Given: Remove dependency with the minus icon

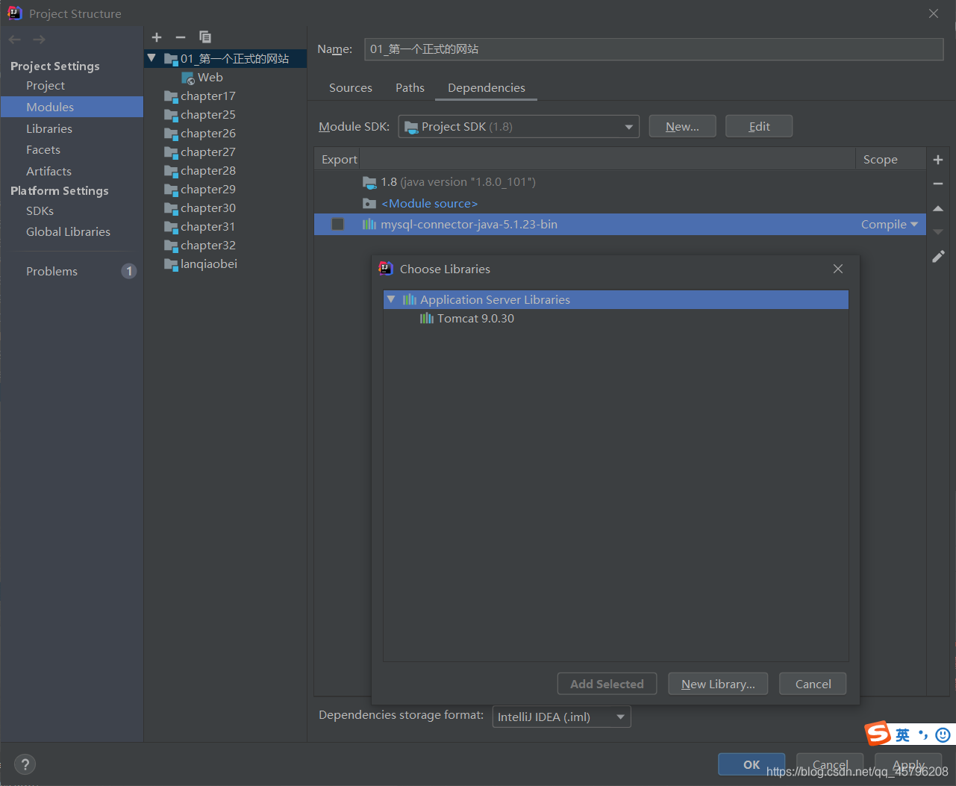Looking at the screenshot, I should click(938, 184).
